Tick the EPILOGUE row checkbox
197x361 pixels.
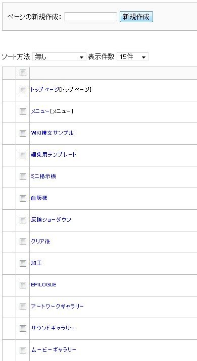[x=23, y=285]
